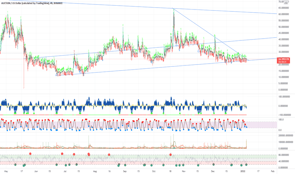
Task: Click the USD currency button on the price axis
Action: (x=286, y=3)
